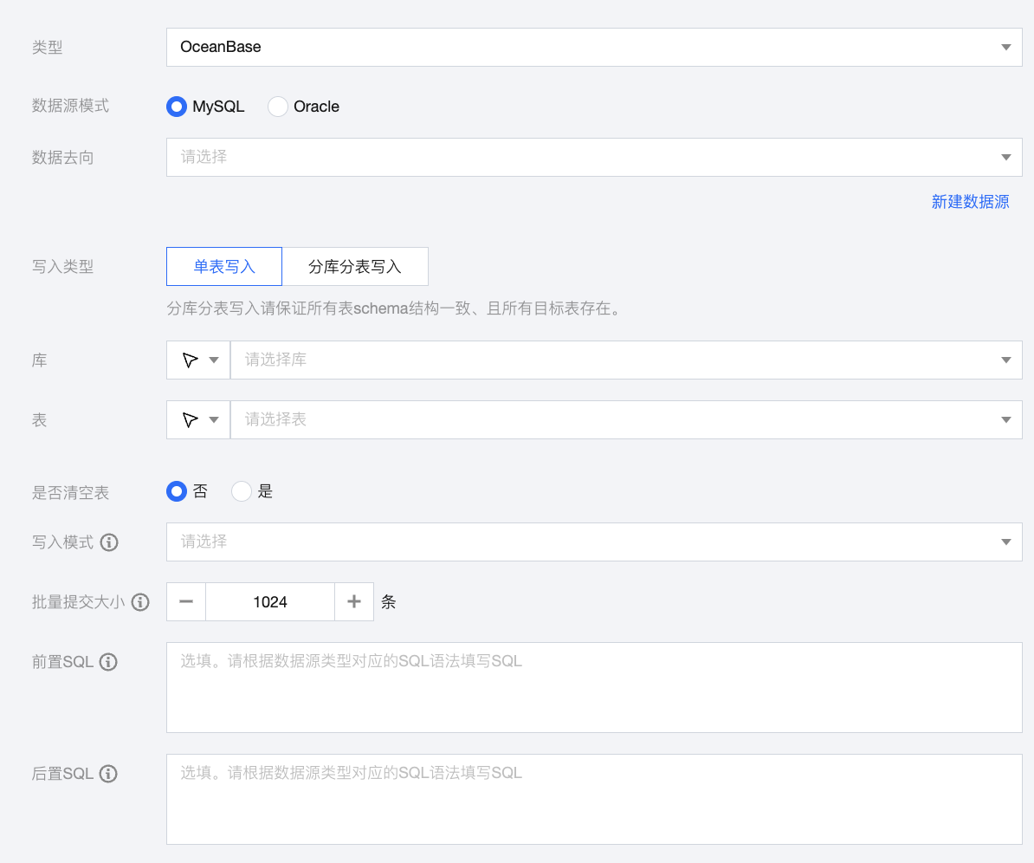Image resolution: width=1034 pixels, height=863 pixels.
Task: Expand the 数据去向 dropdown
Action: pyautogui.click(x=593, y=158)
